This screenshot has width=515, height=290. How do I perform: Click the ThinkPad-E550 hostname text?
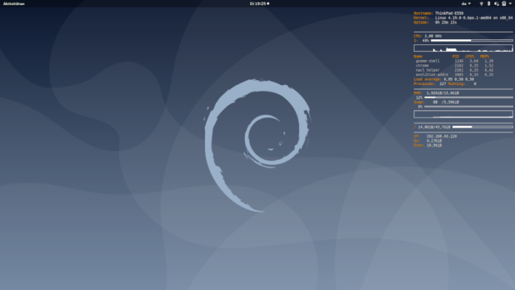(449, 13)
